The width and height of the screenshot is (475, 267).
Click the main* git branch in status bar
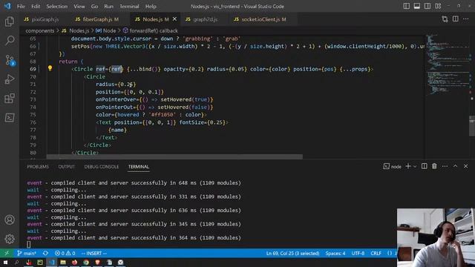[27, 253]
